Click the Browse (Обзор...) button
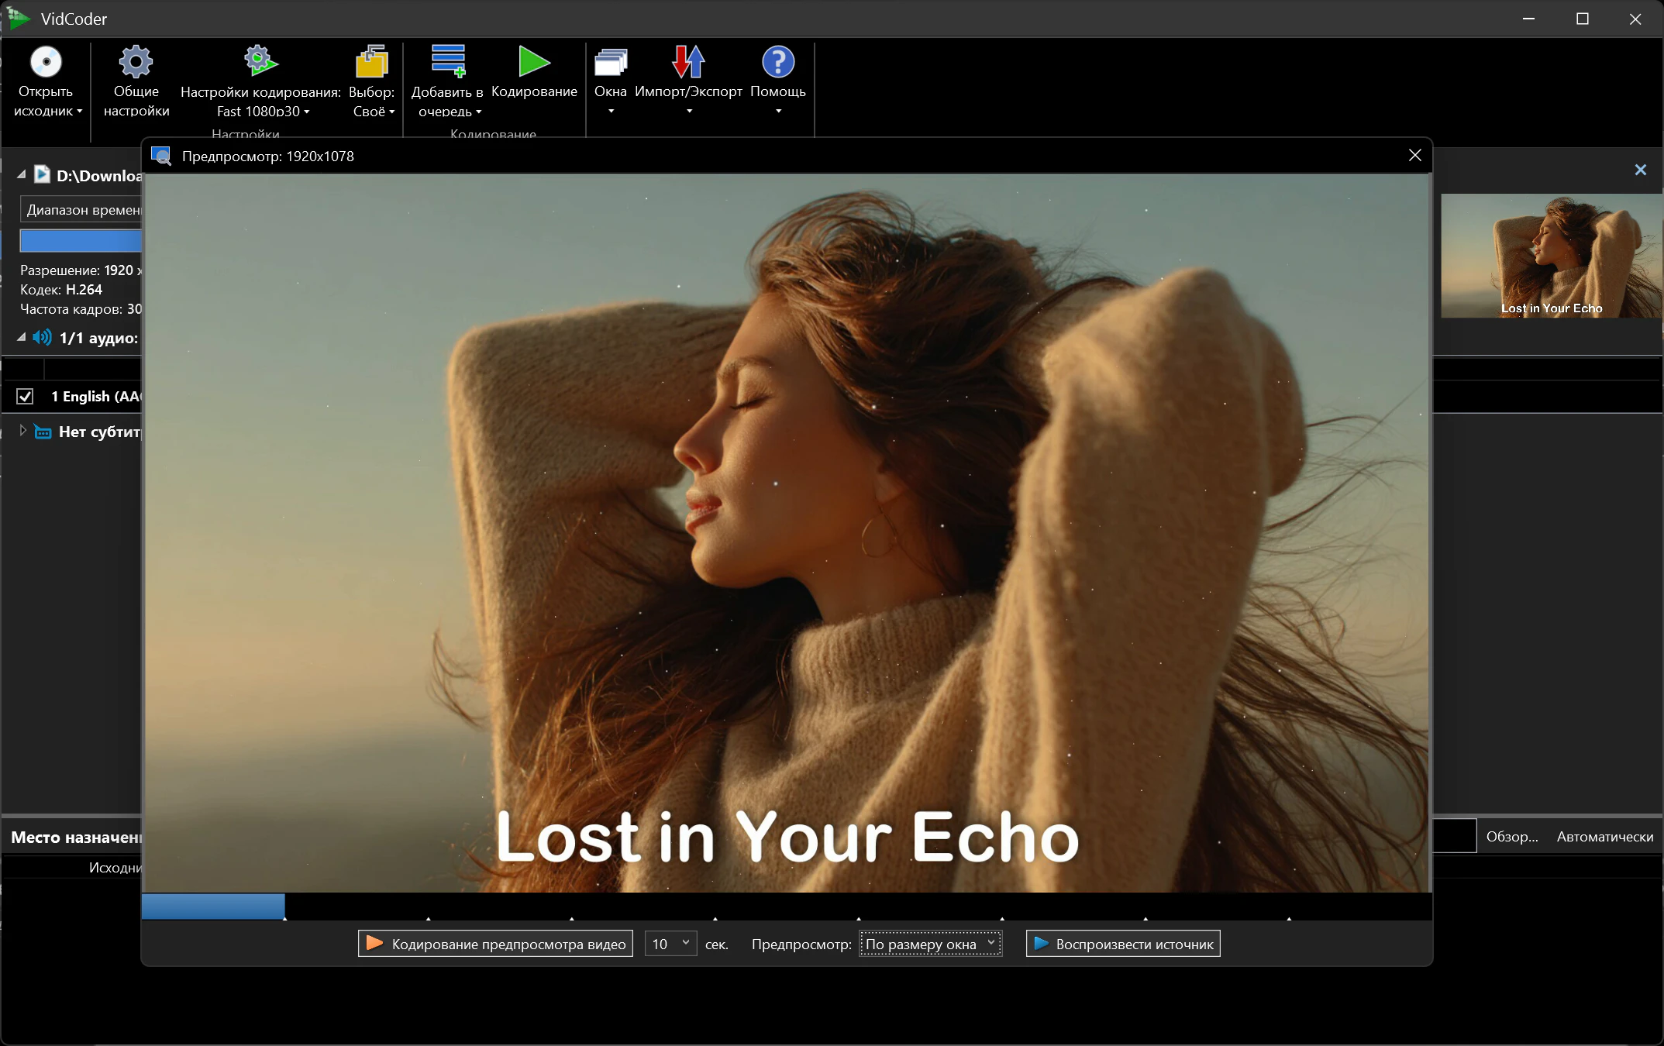The width and height of the screenshot is (1664, 1046). 1511,837
